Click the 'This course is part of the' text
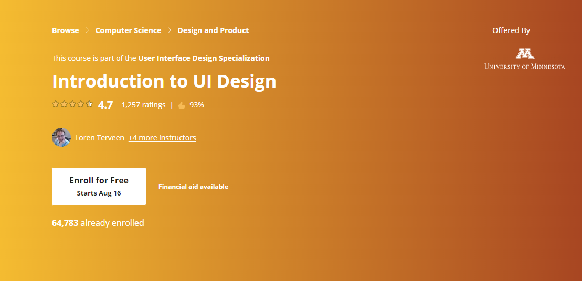The image size is (582, 281). (94, 58)
